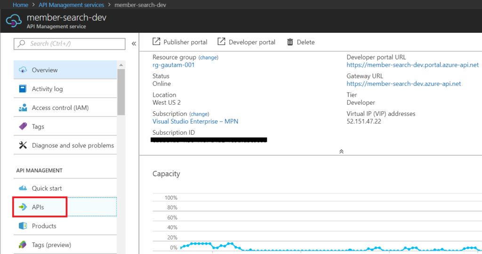Click the Capacity chart heading
The height and width of the screenshot is (254, 482).
click(x=166, y=174)
